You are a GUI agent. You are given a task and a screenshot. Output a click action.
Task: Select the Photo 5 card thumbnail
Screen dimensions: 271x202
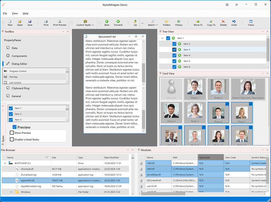(195, 113)
